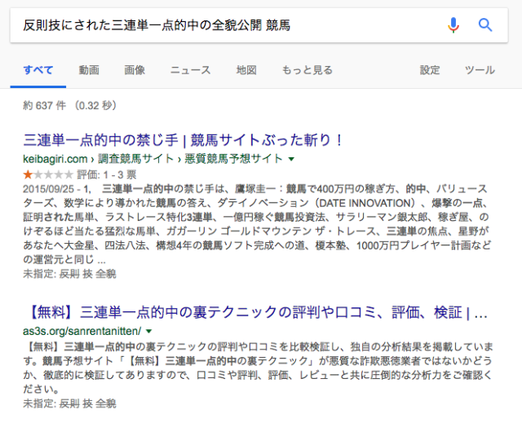
Task: Click the as3s.org/sanrentanitten/ URL
Action: pos(82,331)
